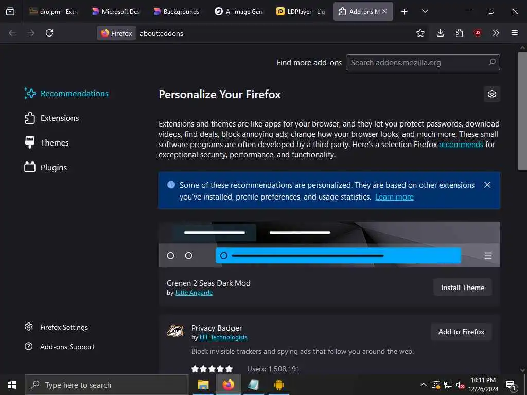Close the Add-ons Manager tab
The width and height of the screenshot is (527, 395).
[384, 11]
